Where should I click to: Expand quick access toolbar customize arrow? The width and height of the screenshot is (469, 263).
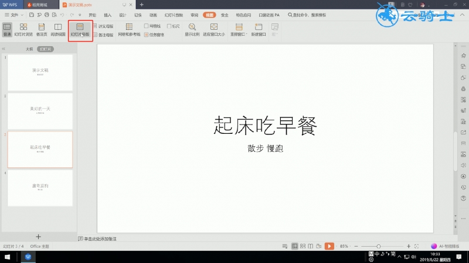80,15
